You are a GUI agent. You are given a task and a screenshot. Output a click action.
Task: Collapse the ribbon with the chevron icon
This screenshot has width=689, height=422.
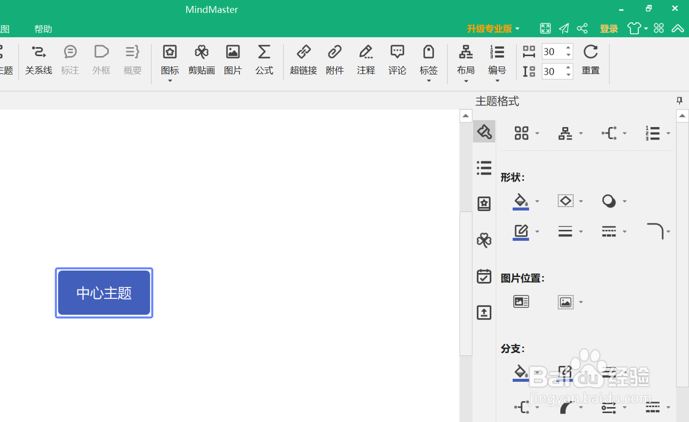pos(677,28)
